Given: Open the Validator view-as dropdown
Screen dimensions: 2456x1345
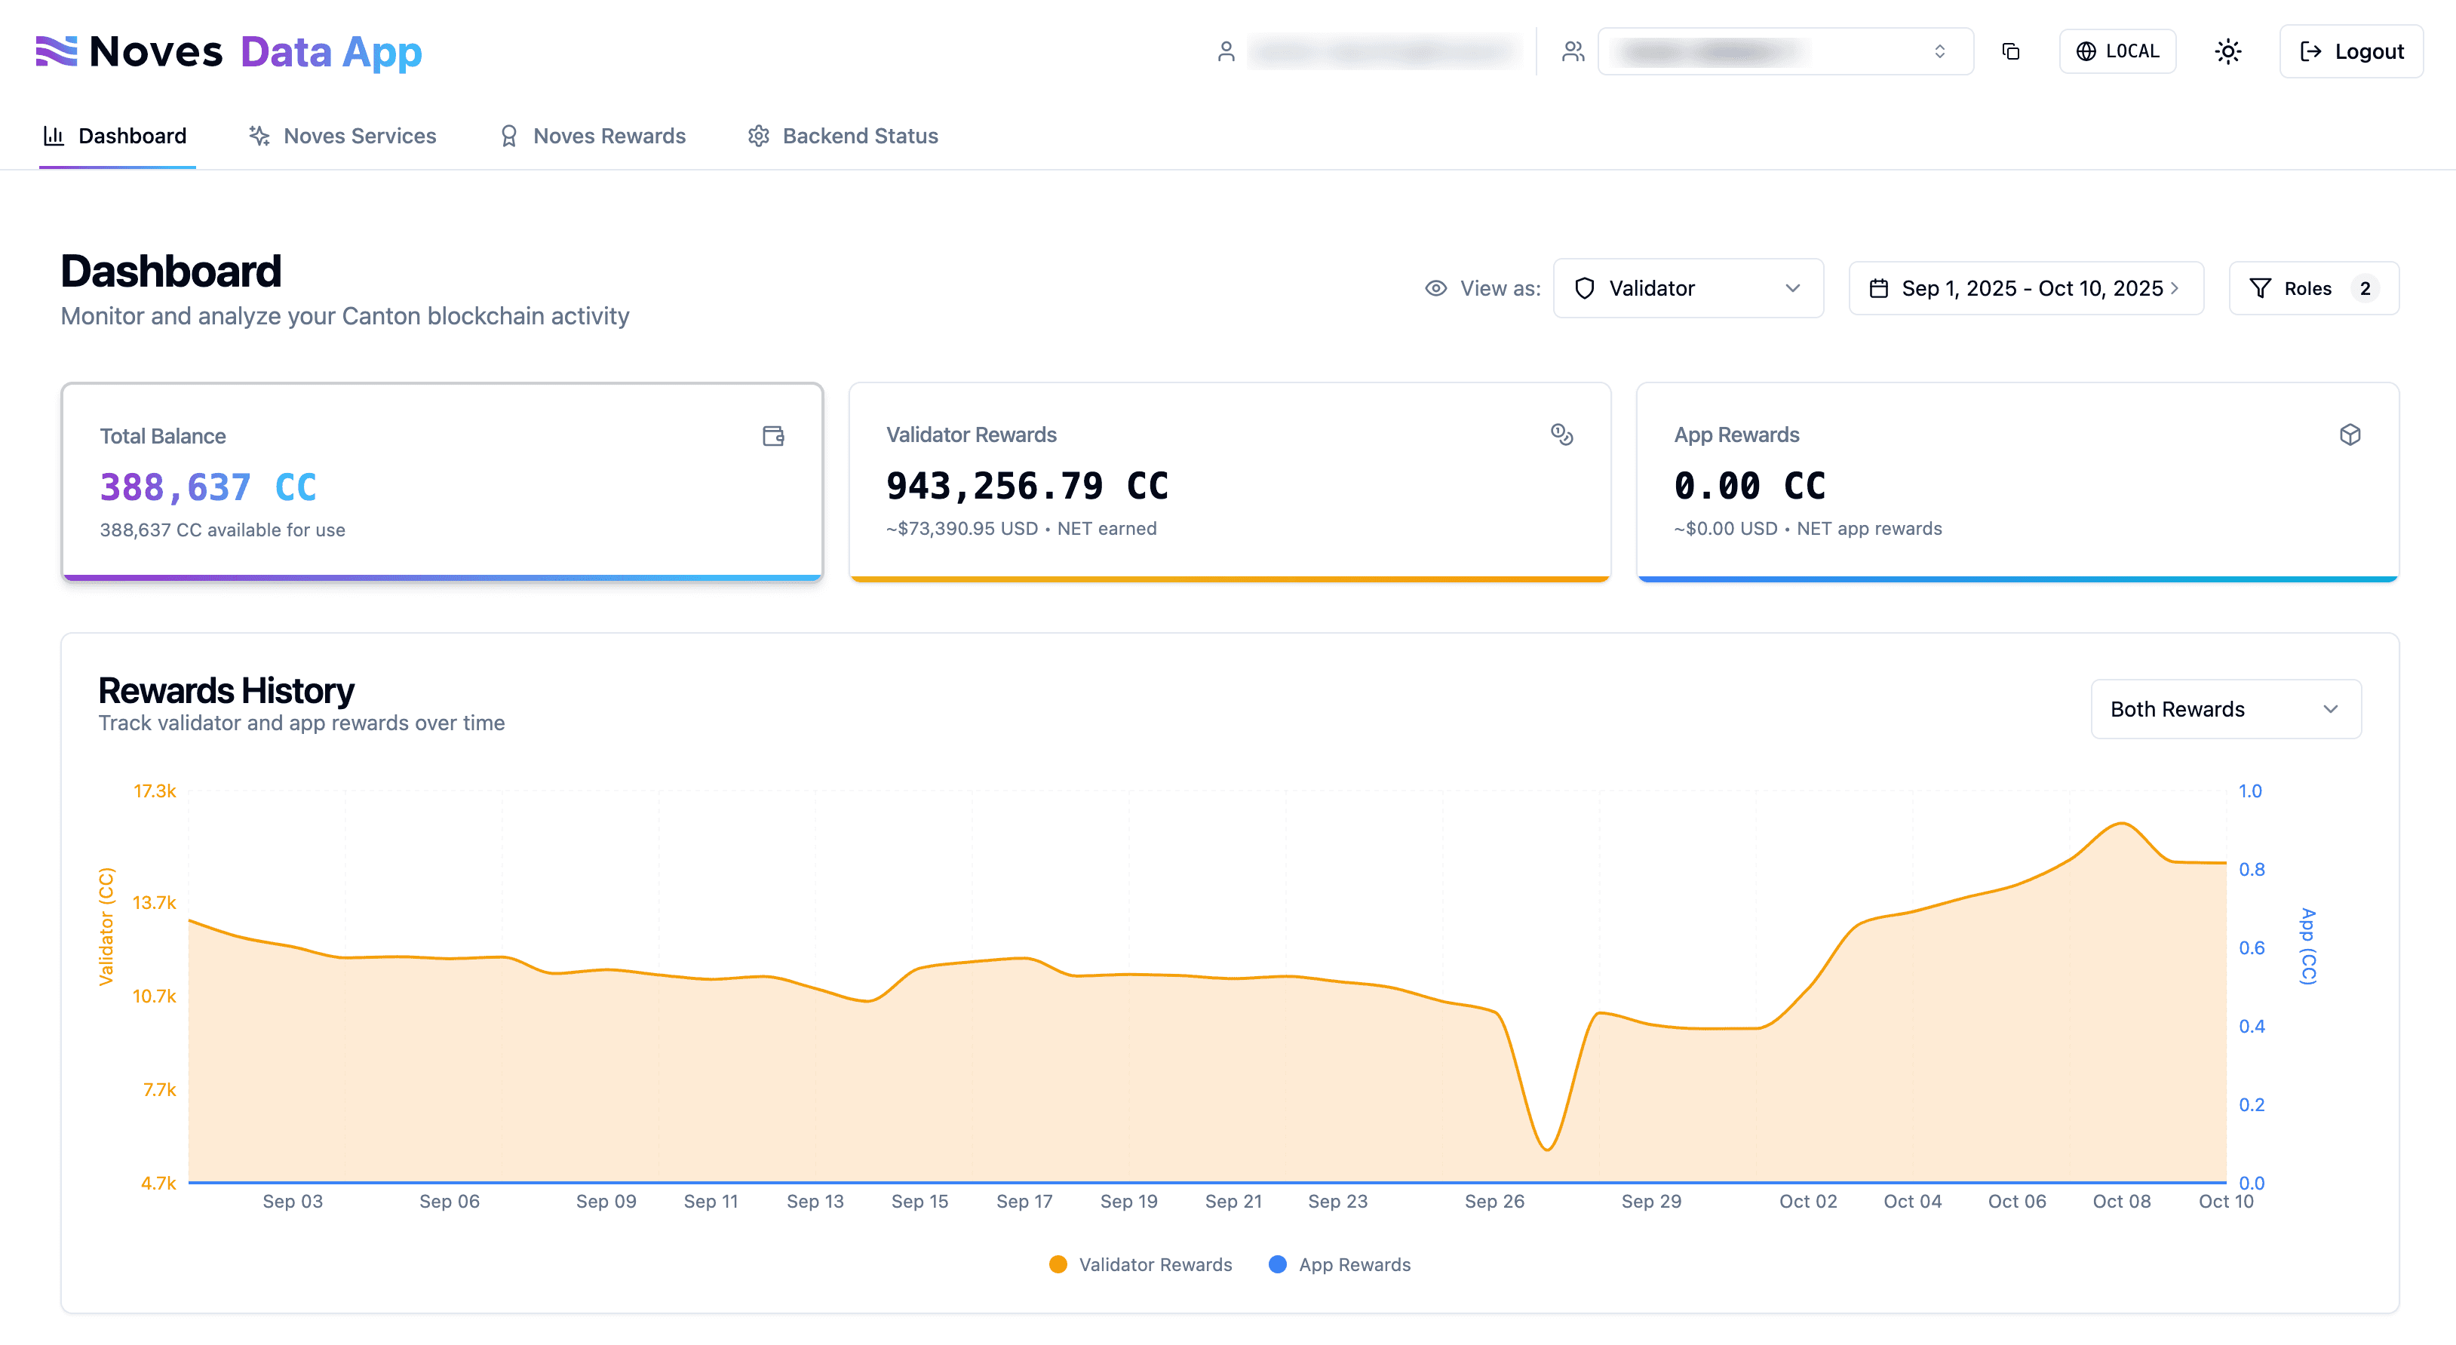Looking at the screenshot, I should point(1687,289).
